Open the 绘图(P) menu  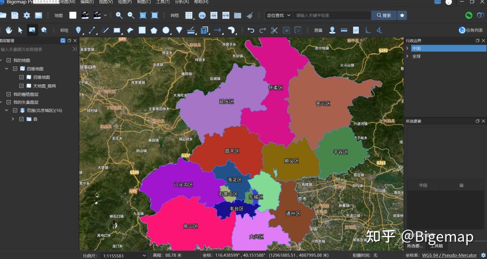click(125, 2)
